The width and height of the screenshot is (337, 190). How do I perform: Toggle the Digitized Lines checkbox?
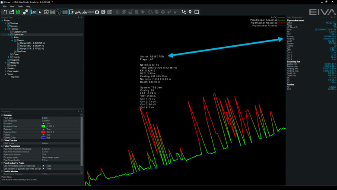tap(12, 32)
